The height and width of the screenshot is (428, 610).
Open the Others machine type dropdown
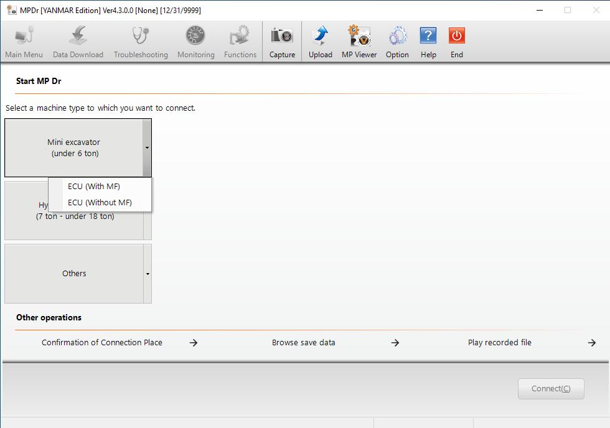pyautogui.click(x=147, y=274)
